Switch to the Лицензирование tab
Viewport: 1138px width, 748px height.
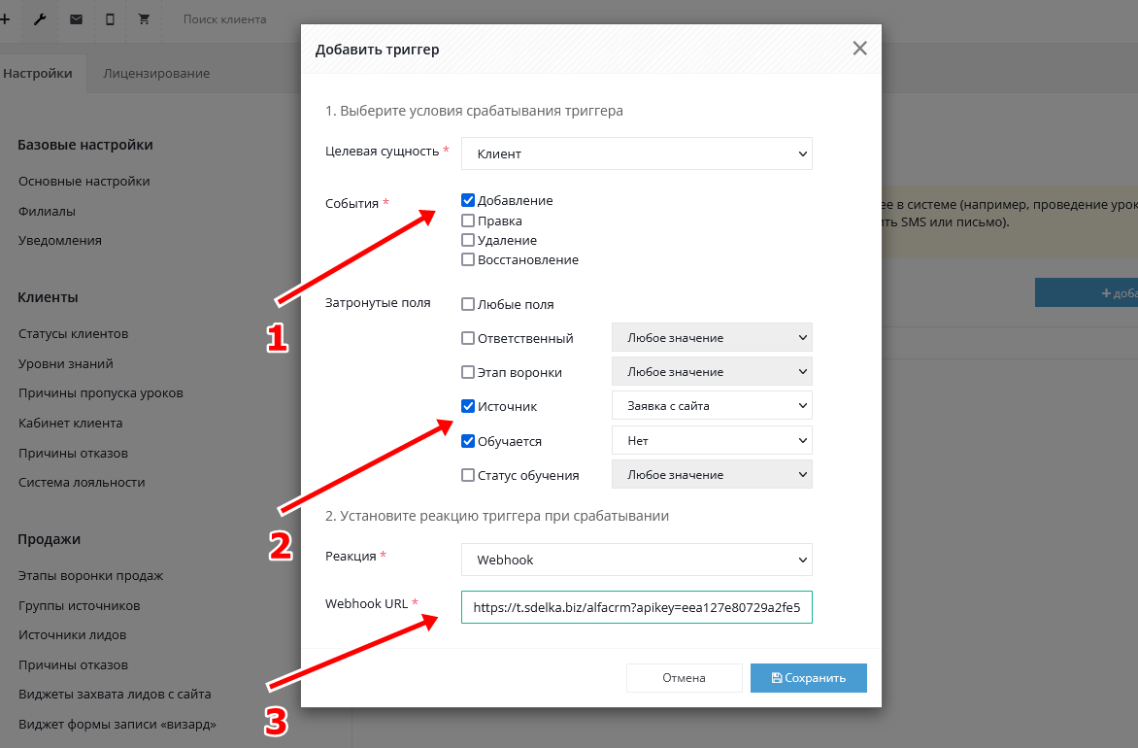[x=156, y=73]
